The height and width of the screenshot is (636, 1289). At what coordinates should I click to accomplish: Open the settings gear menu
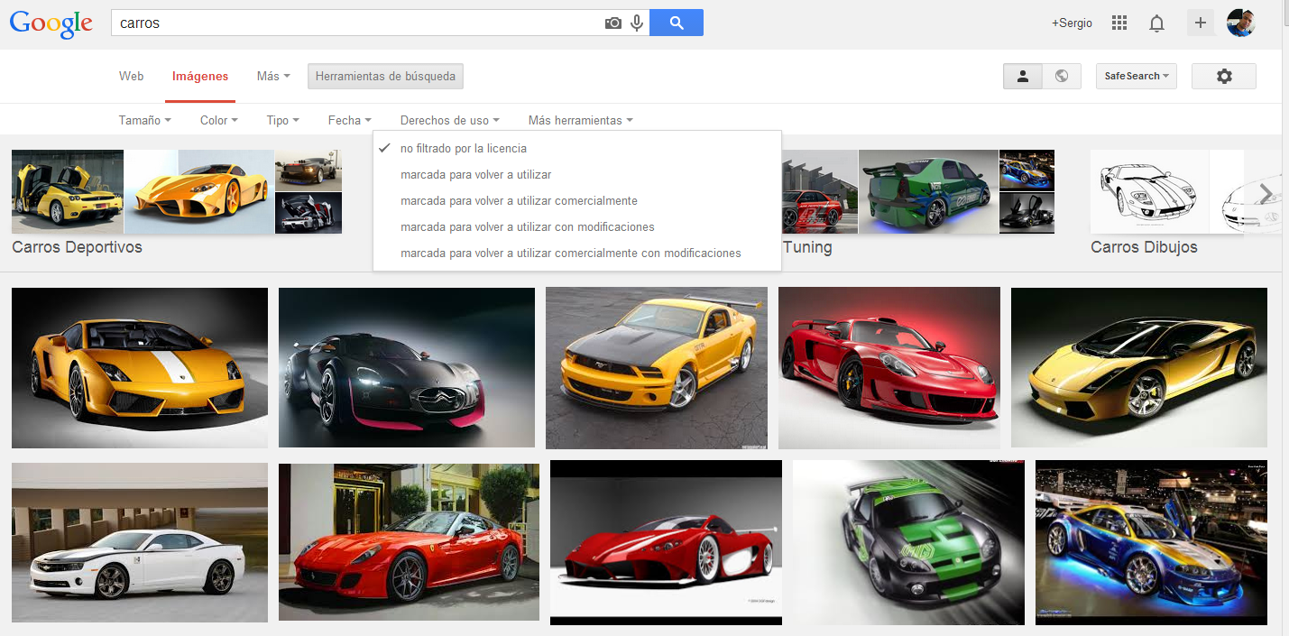1223,77
